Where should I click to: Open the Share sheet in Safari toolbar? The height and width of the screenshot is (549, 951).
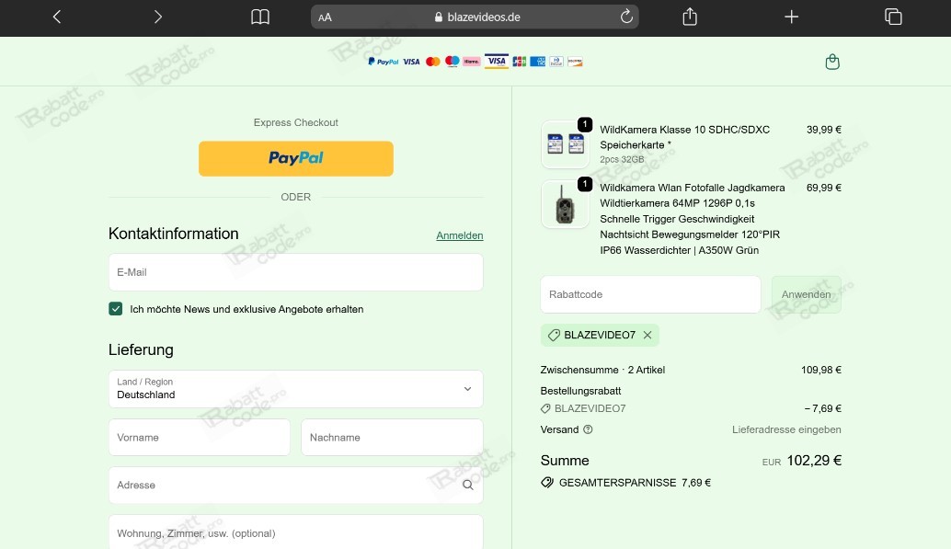[x=689, y=17]
